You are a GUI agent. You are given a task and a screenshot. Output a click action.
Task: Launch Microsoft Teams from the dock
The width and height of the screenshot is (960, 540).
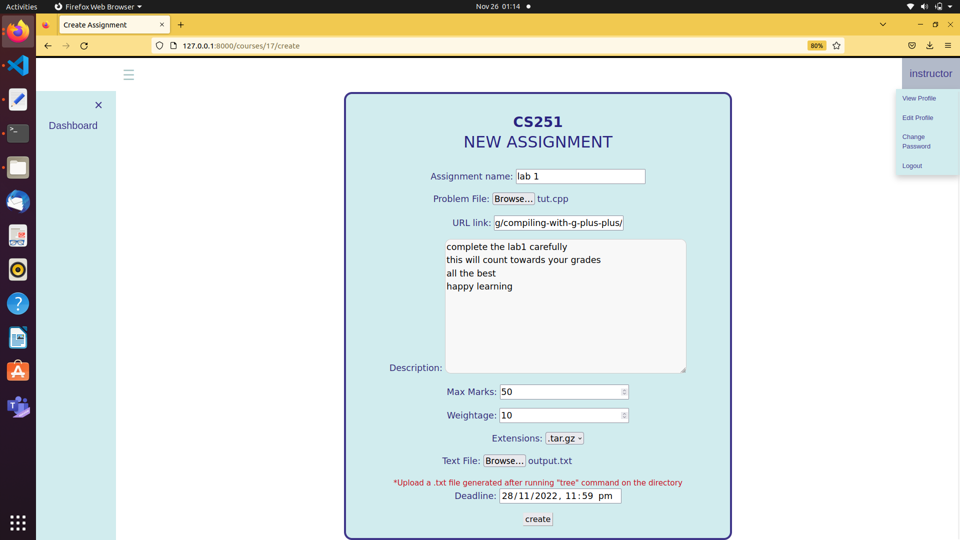point(18,406)
